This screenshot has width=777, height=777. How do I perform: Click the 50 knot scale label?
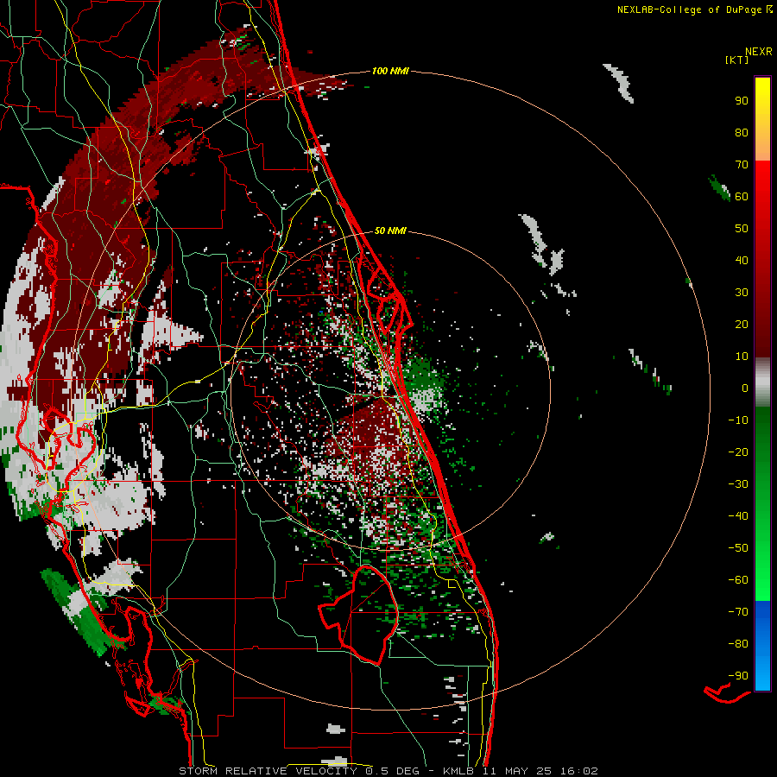tap(742, 229)
